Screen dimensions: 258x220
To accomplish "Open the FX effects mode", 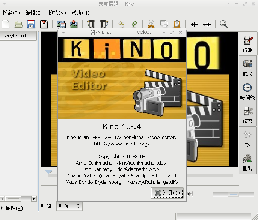I will click(247, 139).
